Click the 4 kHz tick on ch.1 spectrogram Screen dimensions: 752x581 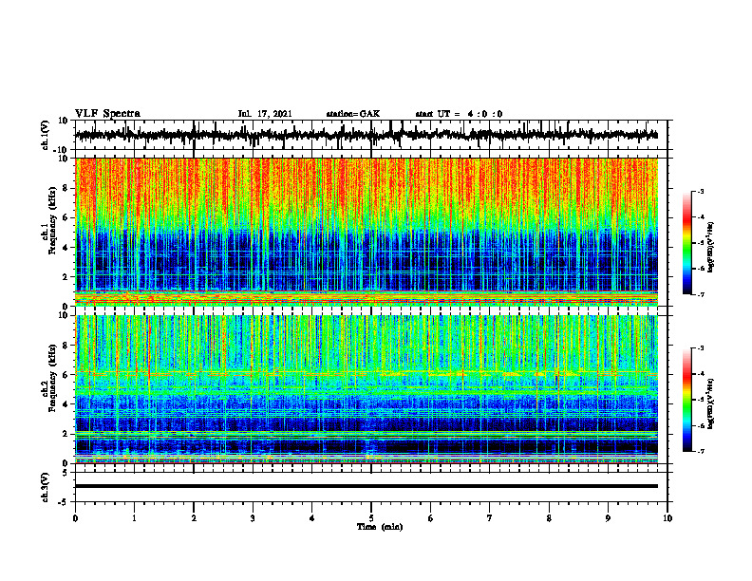coord(66,248)
